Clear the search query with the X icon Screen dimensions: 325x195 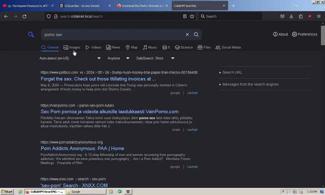tap(187, 35)
